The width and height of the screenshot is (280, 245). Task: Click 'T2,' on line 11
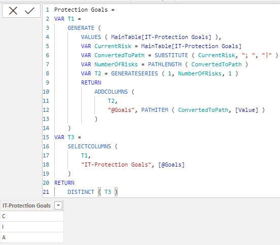coord(113,101)
